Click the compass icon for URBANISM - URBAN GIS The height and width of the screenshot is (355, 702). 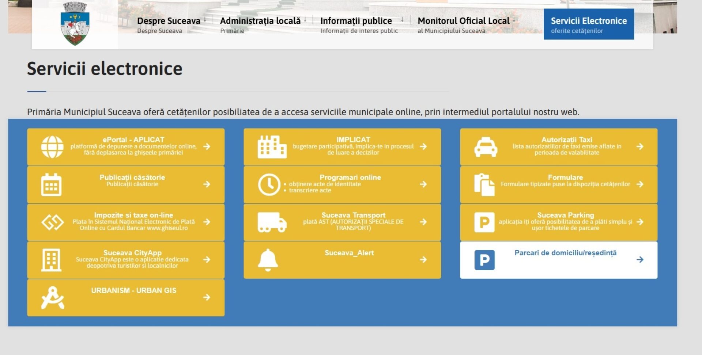point(53,298)
